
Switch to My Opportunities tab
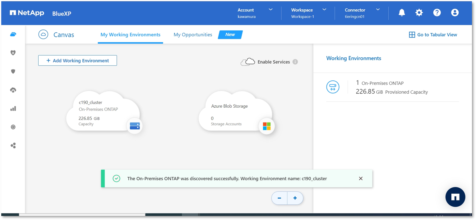tap(193, 35)
